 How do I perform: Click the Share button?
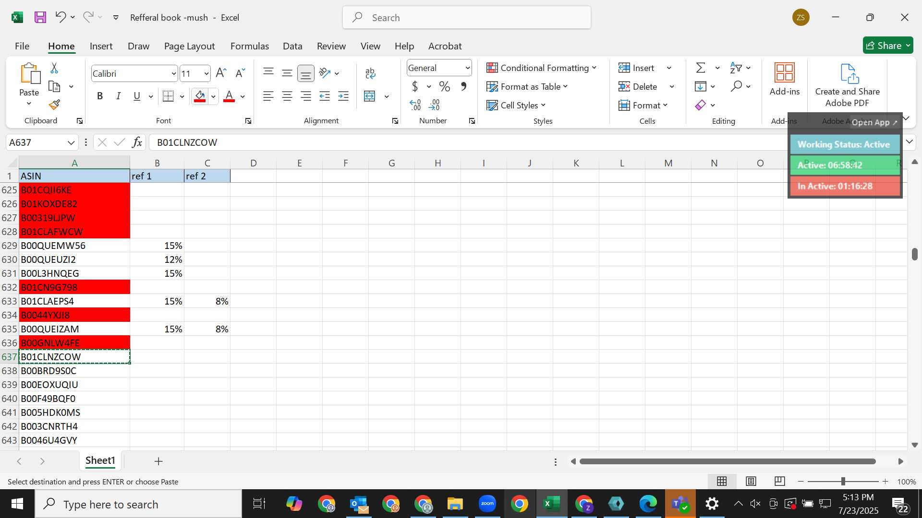[x=888, y=46]
